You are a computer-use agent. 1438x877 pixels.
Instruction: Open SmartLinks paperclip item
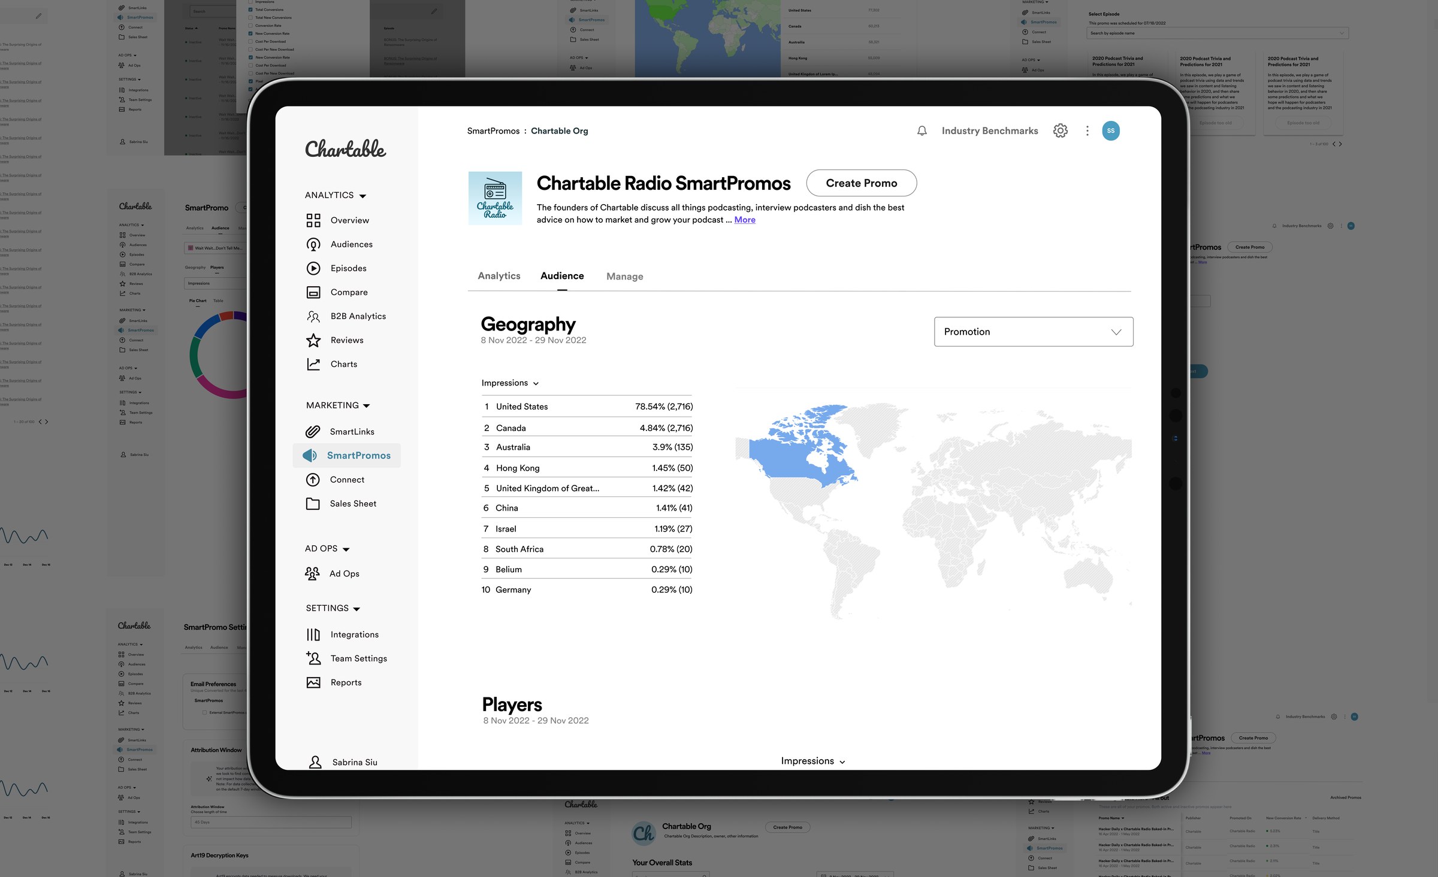pos(340,432)
